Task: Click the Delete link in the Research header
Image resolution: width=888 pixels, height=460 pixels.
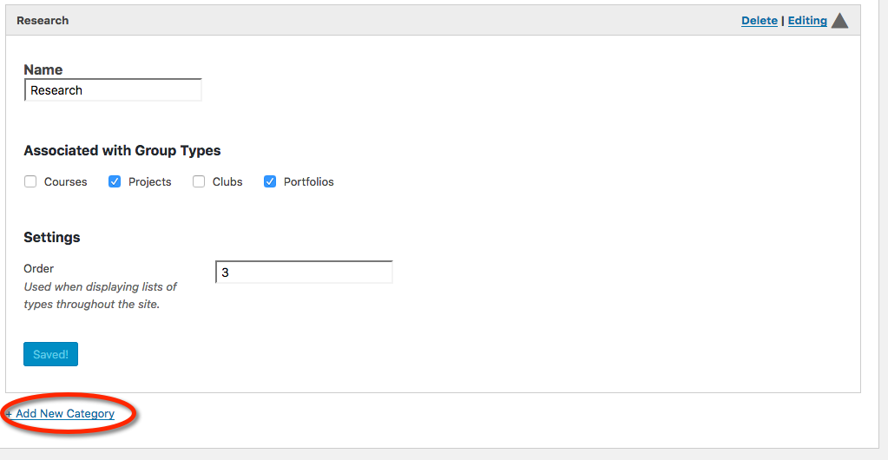Action: click(x=760, y=20)
